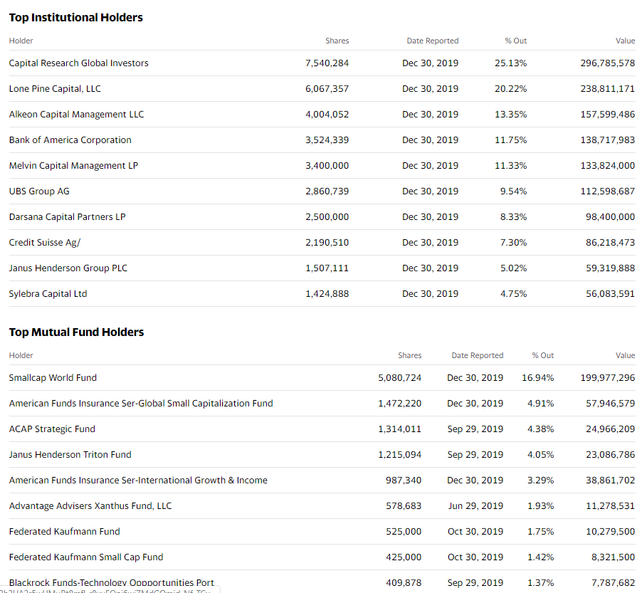Open the ACAP Strategic Fund entry
The height and width of the screenshot is (593, 642).
52,429
